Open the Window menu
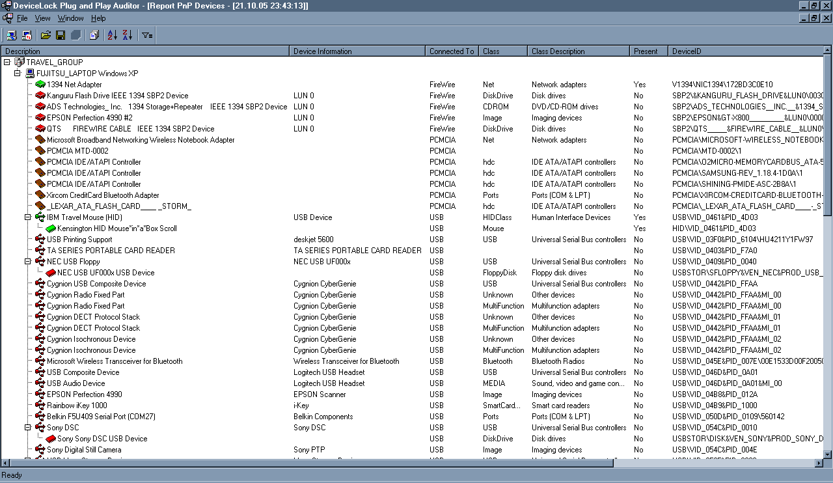The width and height of the screenshot is (833, 483). [x=70, y=18]
